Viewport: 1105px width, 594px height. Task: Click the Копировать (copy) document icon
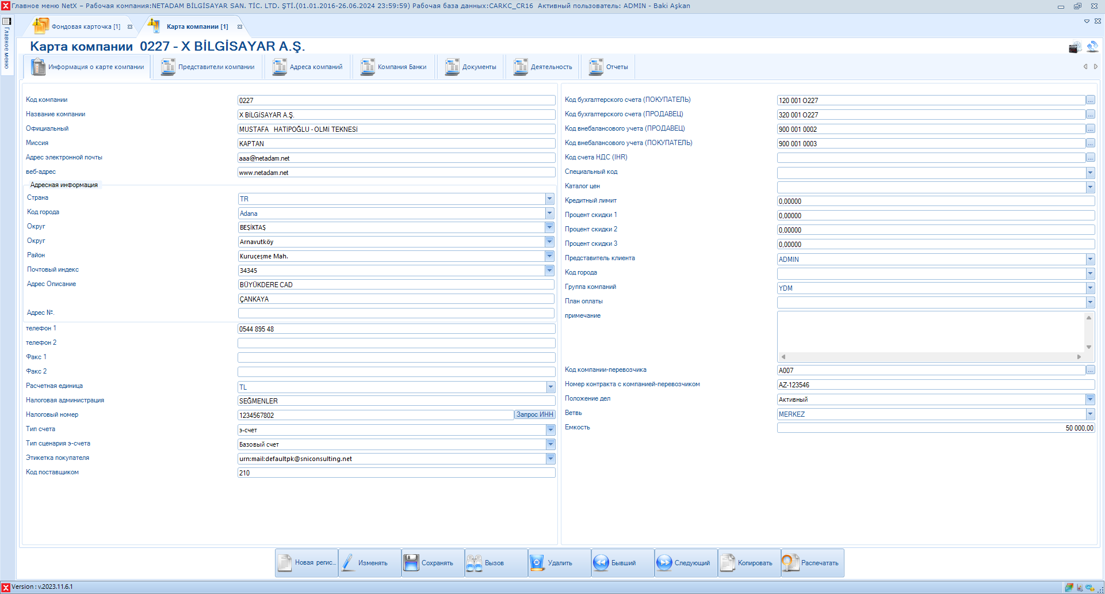point(728,563)
